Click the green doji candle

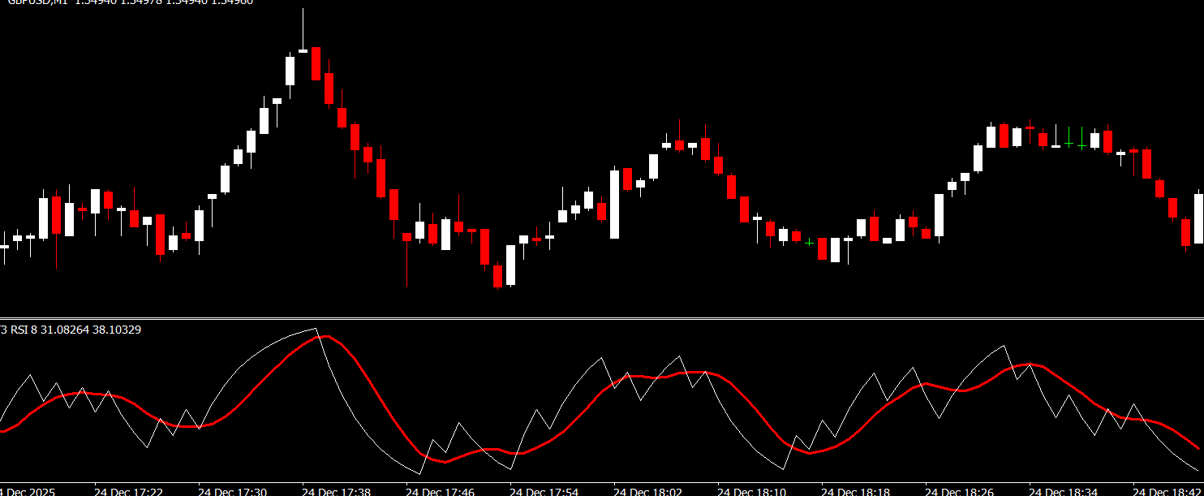1069,144
